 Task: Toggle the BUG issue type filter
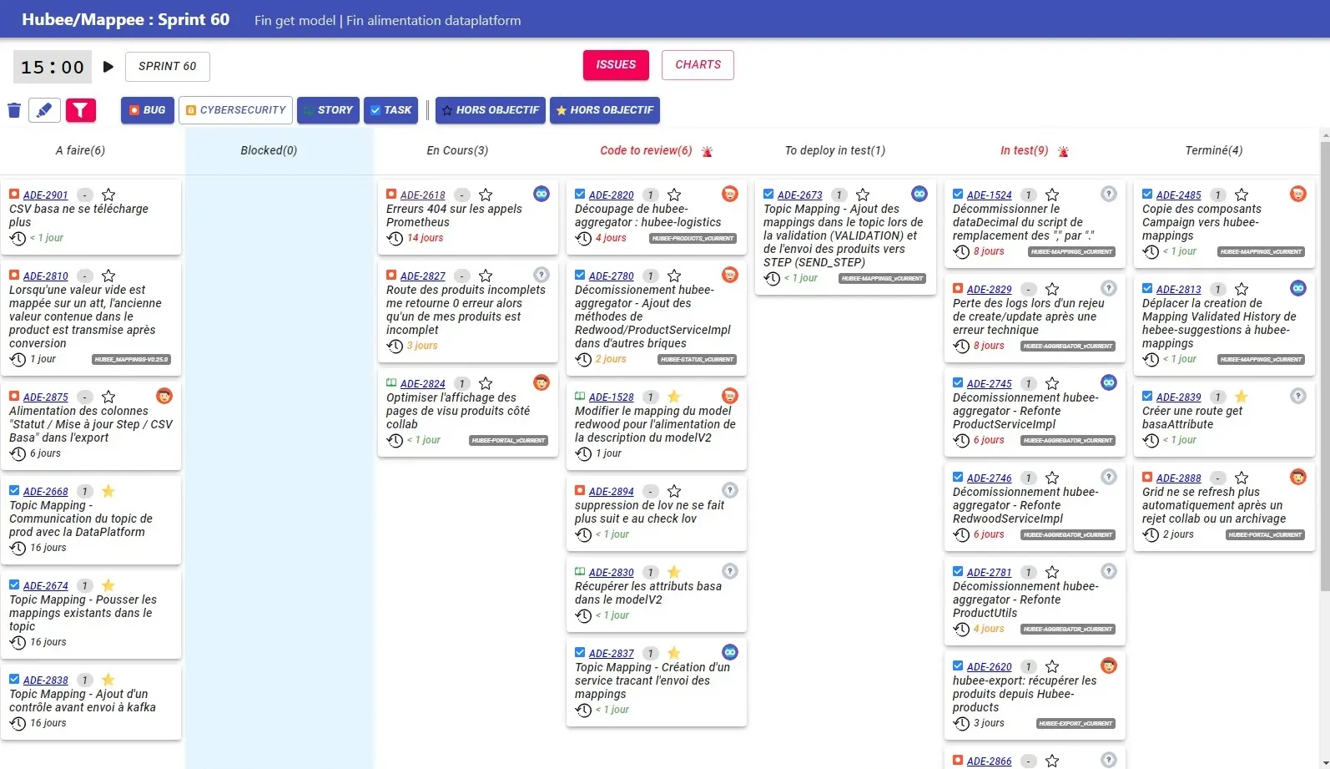point(148,110)
